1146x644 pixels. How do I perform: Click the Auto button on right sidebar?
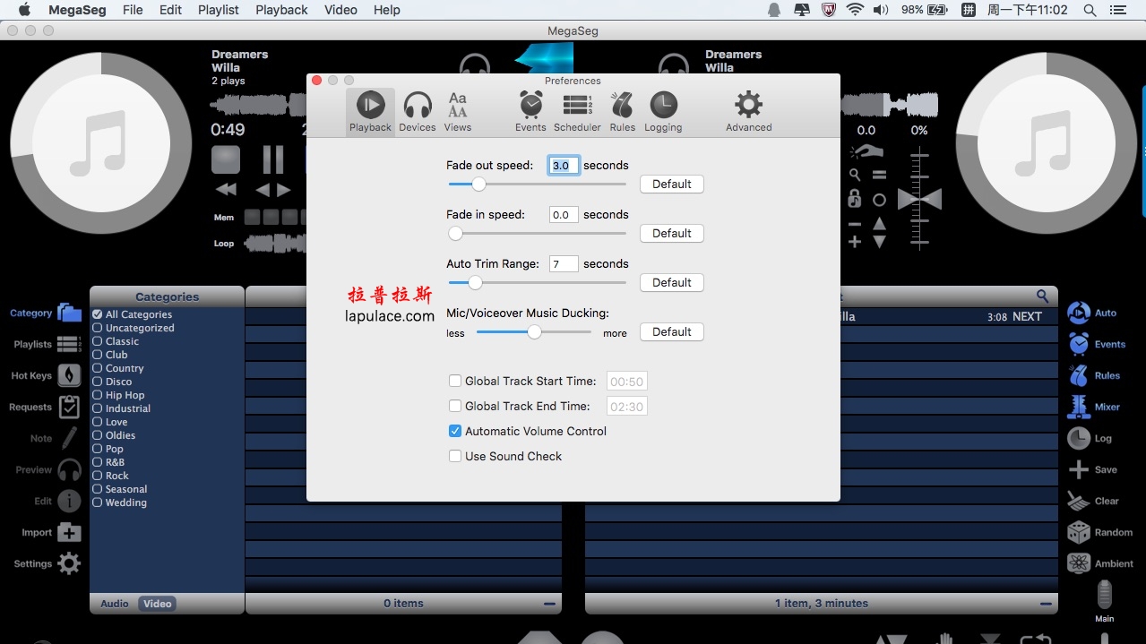1079,313
